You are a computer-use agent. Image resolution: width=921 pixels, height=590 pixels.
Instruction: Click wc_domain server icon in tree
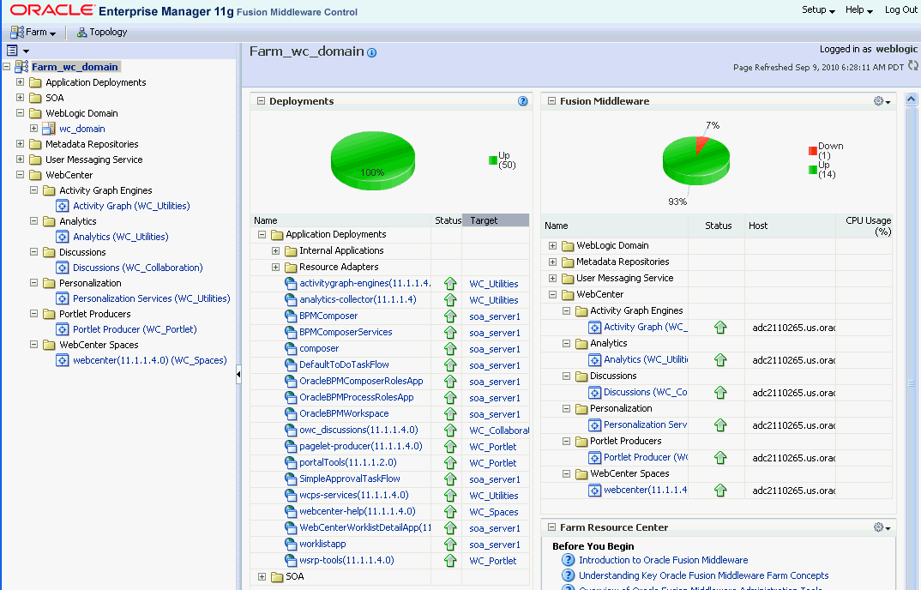pyautogui.click(x=49, y=129)
